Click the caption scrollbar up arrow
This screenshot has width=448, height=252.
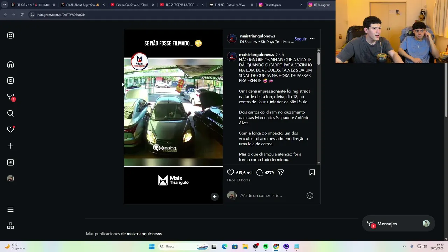click(318, 51)
